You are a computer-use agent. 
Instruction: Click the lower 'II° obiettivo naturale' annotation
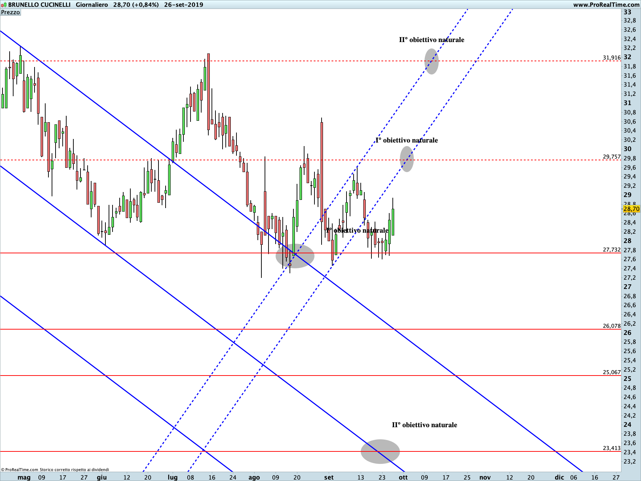pos(424,425)
